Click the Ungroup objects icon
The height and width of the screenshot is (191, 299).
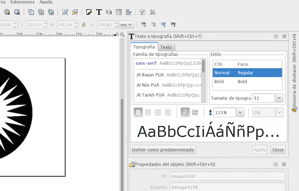tap(75, 12)
